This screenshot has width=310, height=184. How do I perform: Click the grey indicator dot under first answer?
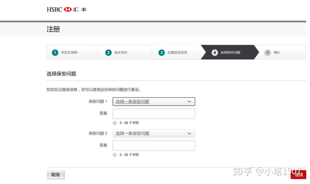pyautogui.click(x=115, y=123)
